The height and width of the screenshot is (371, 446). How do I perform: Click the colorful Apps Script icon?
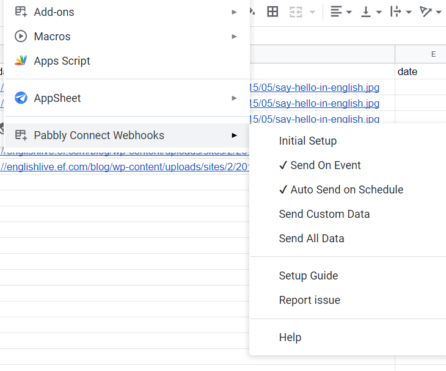[x=21, y=60]
